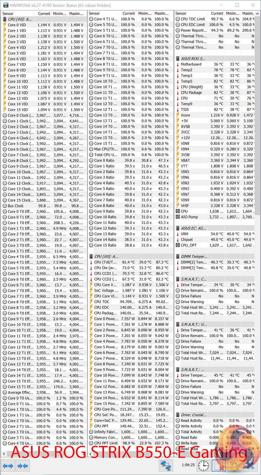Select the Write Activity row
This screenshot has height=475, width=261.
(x=214, y=426)
